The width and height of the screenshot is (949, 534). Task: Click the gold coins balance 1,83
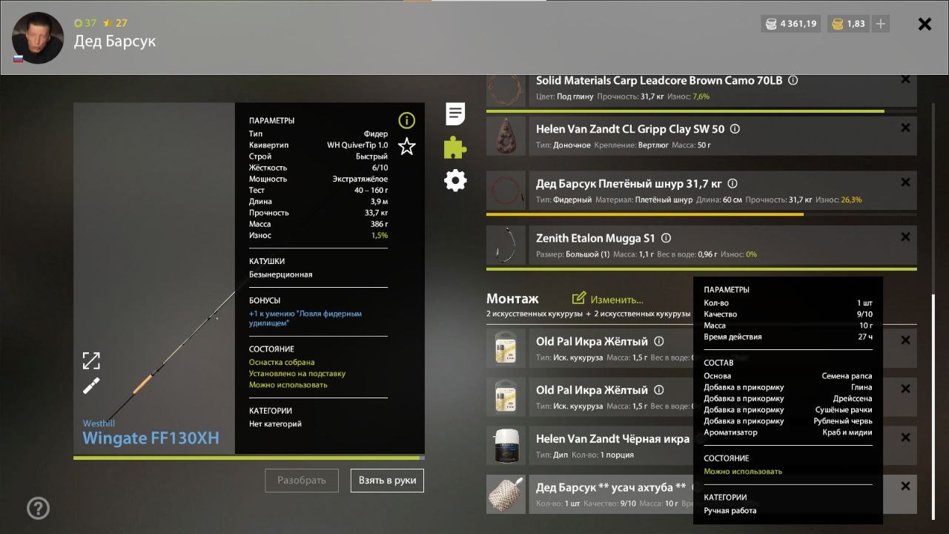(848, 24)
